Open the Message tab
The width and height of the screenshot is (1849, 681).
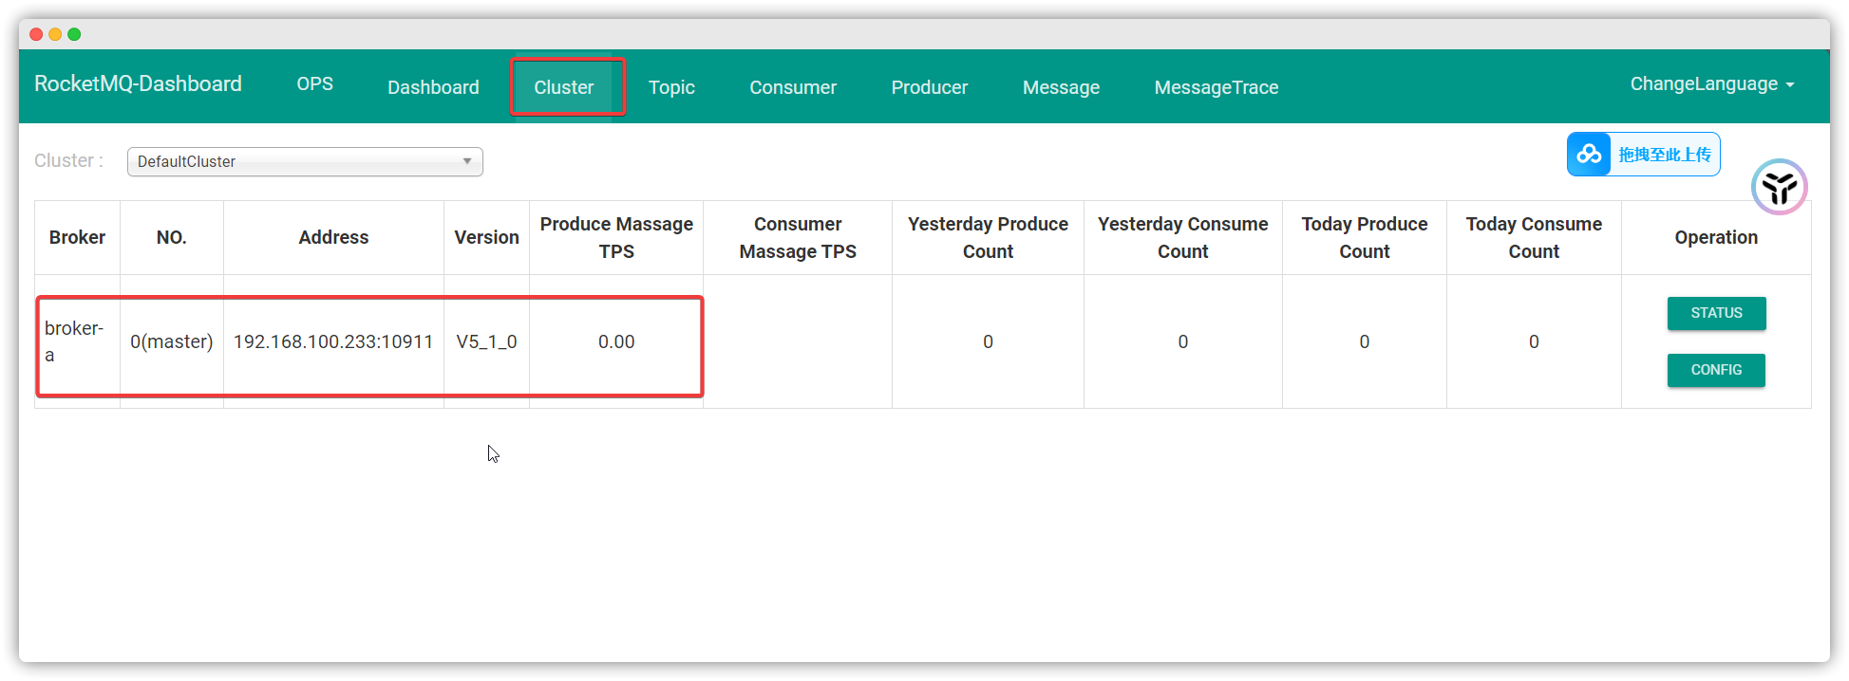point(1061,87)
